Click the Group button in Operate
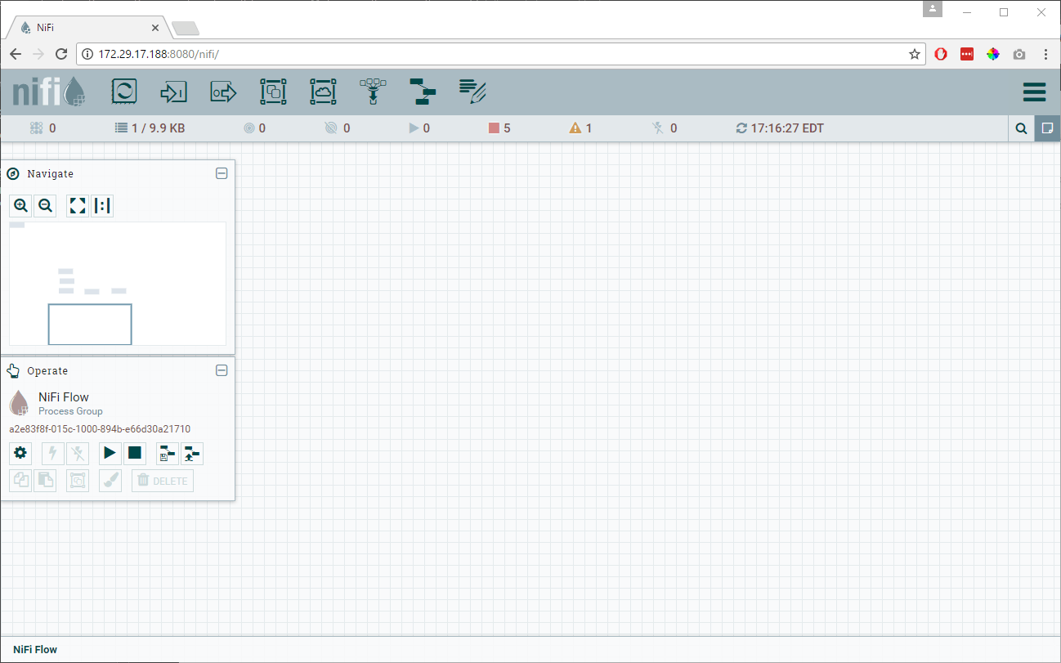 78,481
